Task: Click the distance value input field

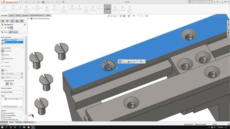Action: (x=13, y=74)
